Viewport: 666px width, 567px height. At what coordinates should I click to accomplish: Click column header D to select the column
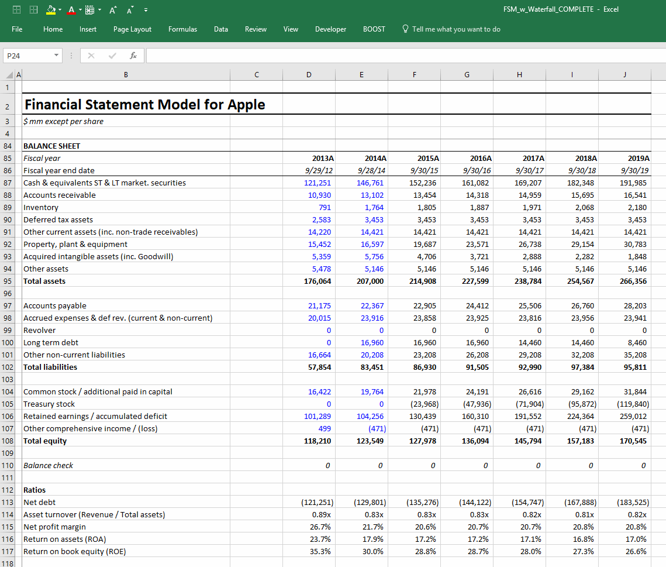[309, 74]
